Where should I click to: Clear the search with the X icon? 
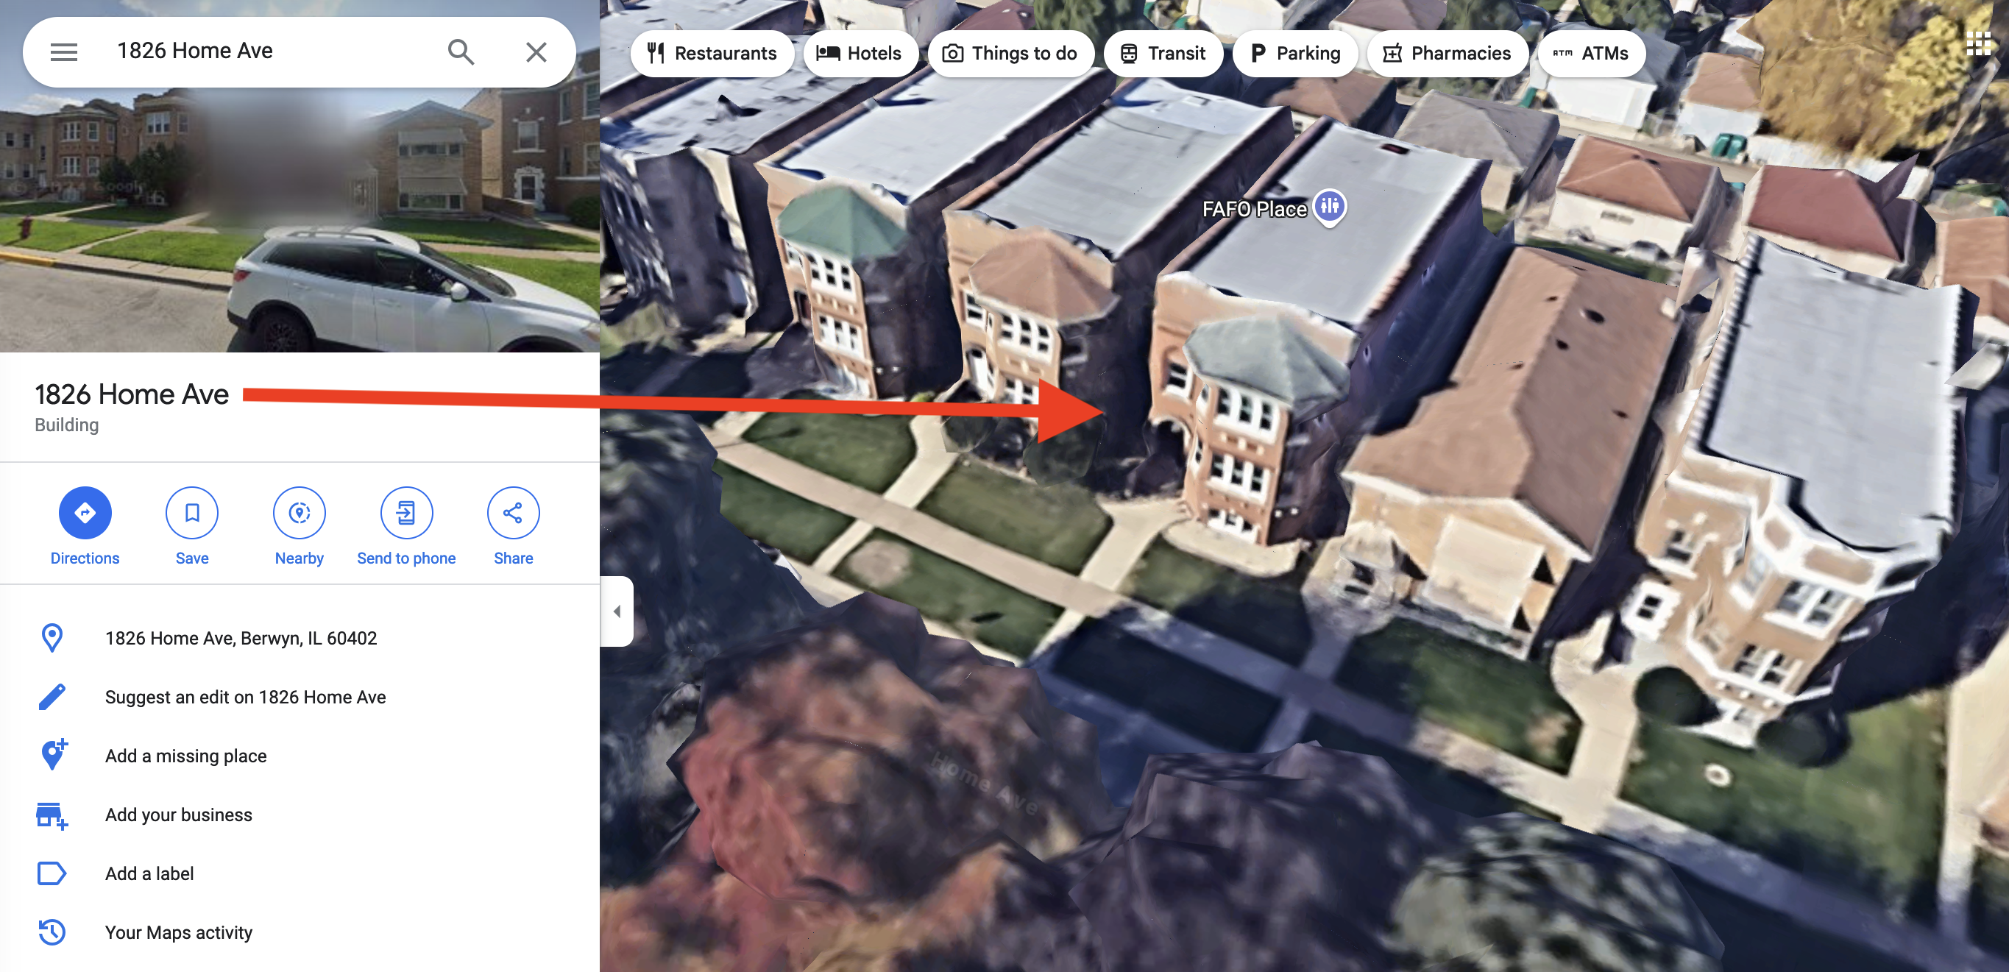tap(536, 52)
